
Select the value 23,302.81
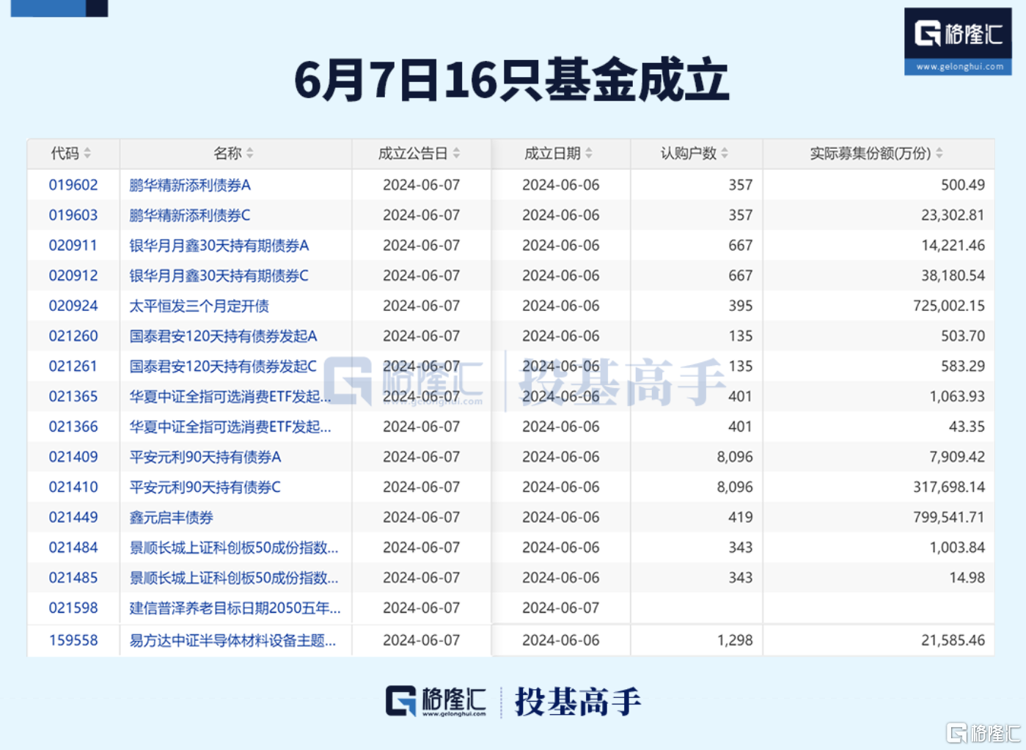click(x=953, y=215)
